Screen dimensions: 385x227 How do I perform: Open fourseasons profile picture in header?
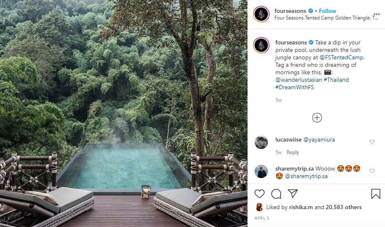(262, 14)
